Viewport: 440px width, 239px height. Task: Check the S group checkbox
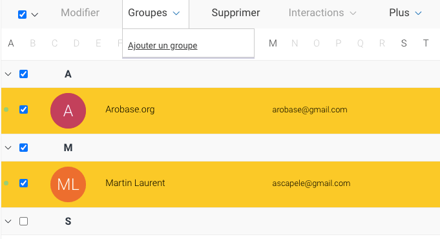click(x=23, y=222)
